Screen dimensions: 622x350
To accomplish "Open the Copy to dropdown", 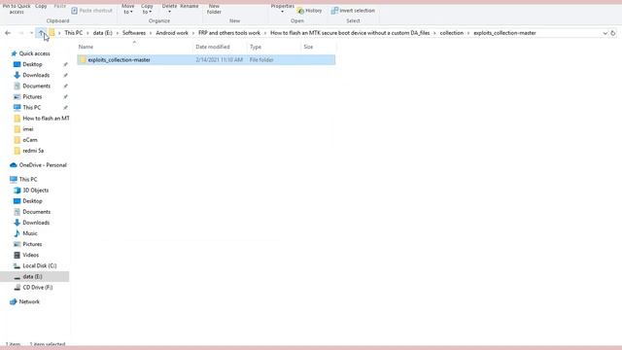I will tap(147, 9).
